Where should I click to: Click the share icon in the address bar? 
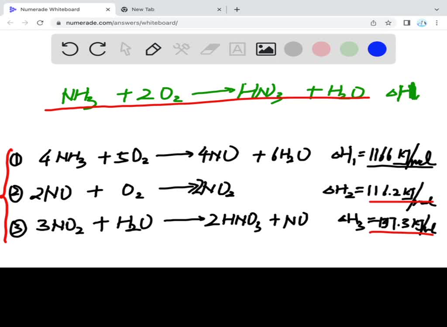pos(373,23)
